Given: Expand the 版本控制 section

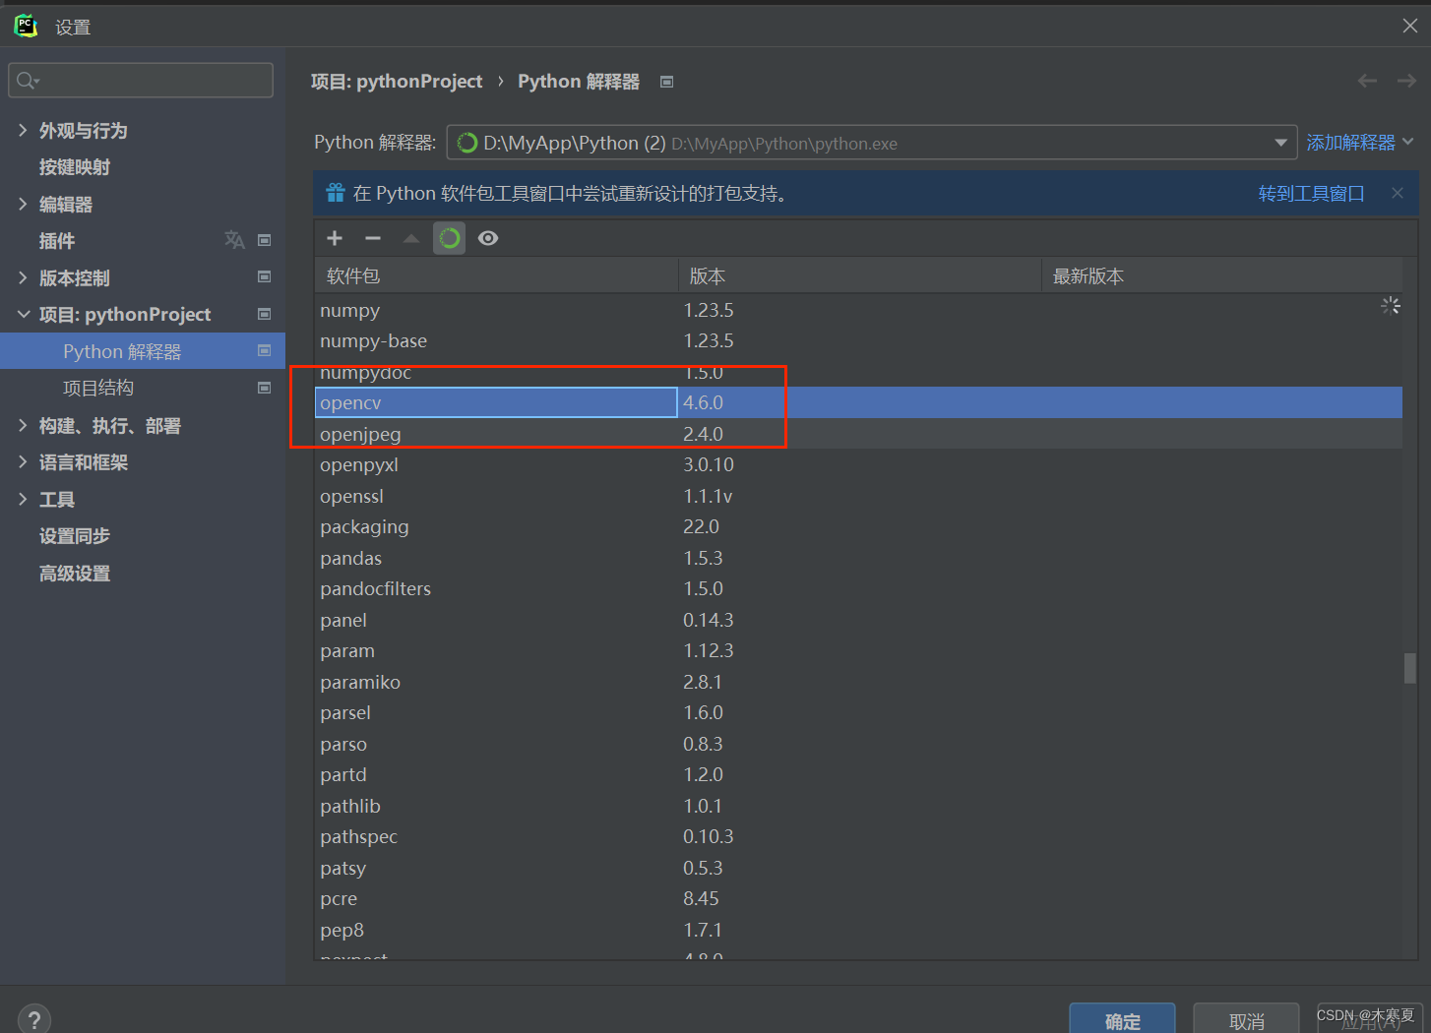Looking at the screenshot, I should click(x=23, y=277).
